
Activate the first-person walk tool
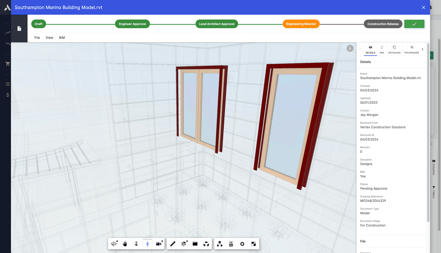click(147, 244)
